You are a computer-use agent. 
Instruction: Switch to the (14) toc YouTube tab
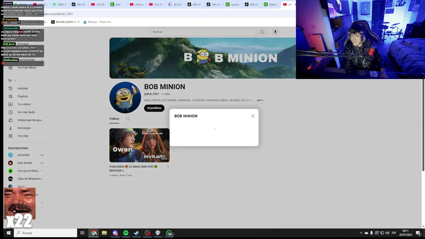tap(137, 4)
